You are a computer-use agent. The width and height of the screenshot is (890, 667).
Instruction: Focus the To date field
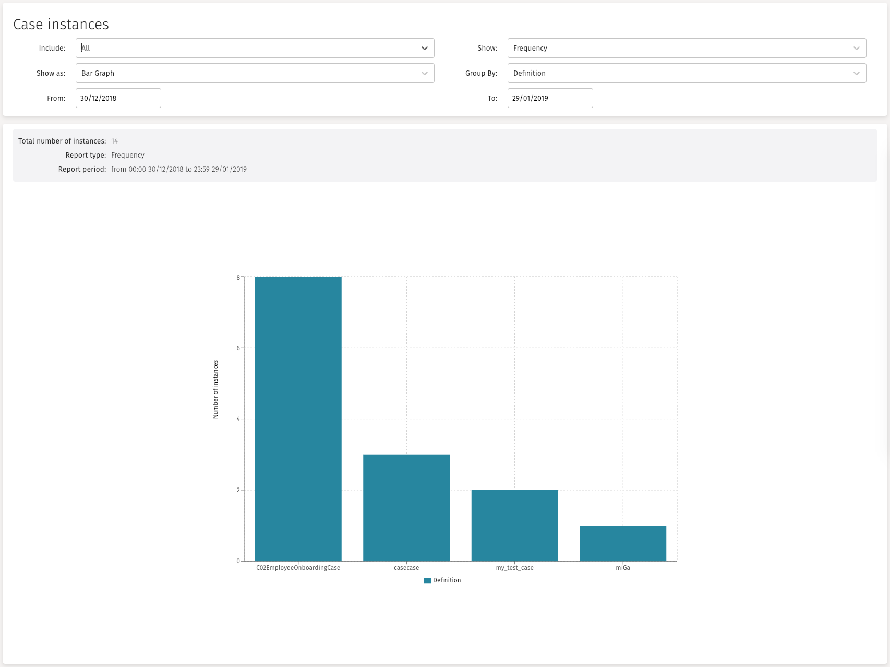[550, 98]
